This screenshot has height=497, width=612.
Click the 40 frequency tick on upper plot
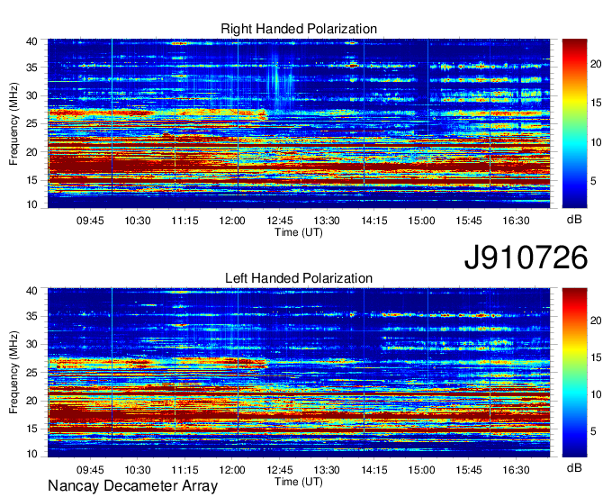[31, 41]
